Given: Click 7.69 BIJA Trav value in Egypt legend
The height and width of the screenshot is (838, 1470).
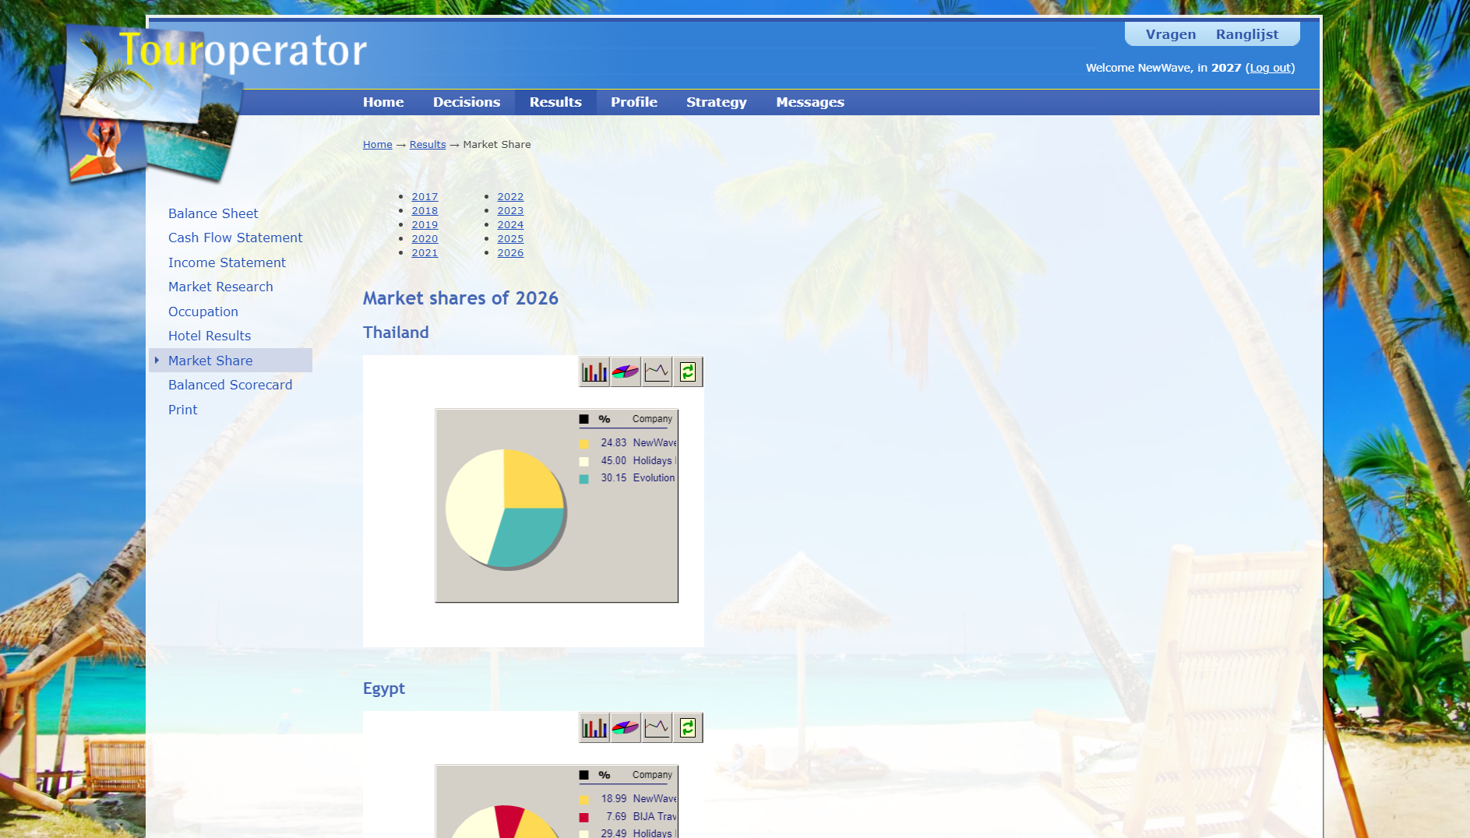Looking at the screenshot, I should (x=616, y=816).
